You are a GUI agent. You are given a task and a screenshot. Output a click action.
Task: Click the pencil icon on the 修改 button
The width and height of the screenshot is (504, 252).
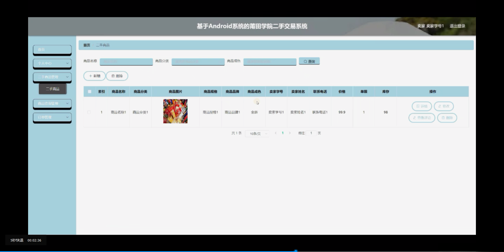(439, 106)
